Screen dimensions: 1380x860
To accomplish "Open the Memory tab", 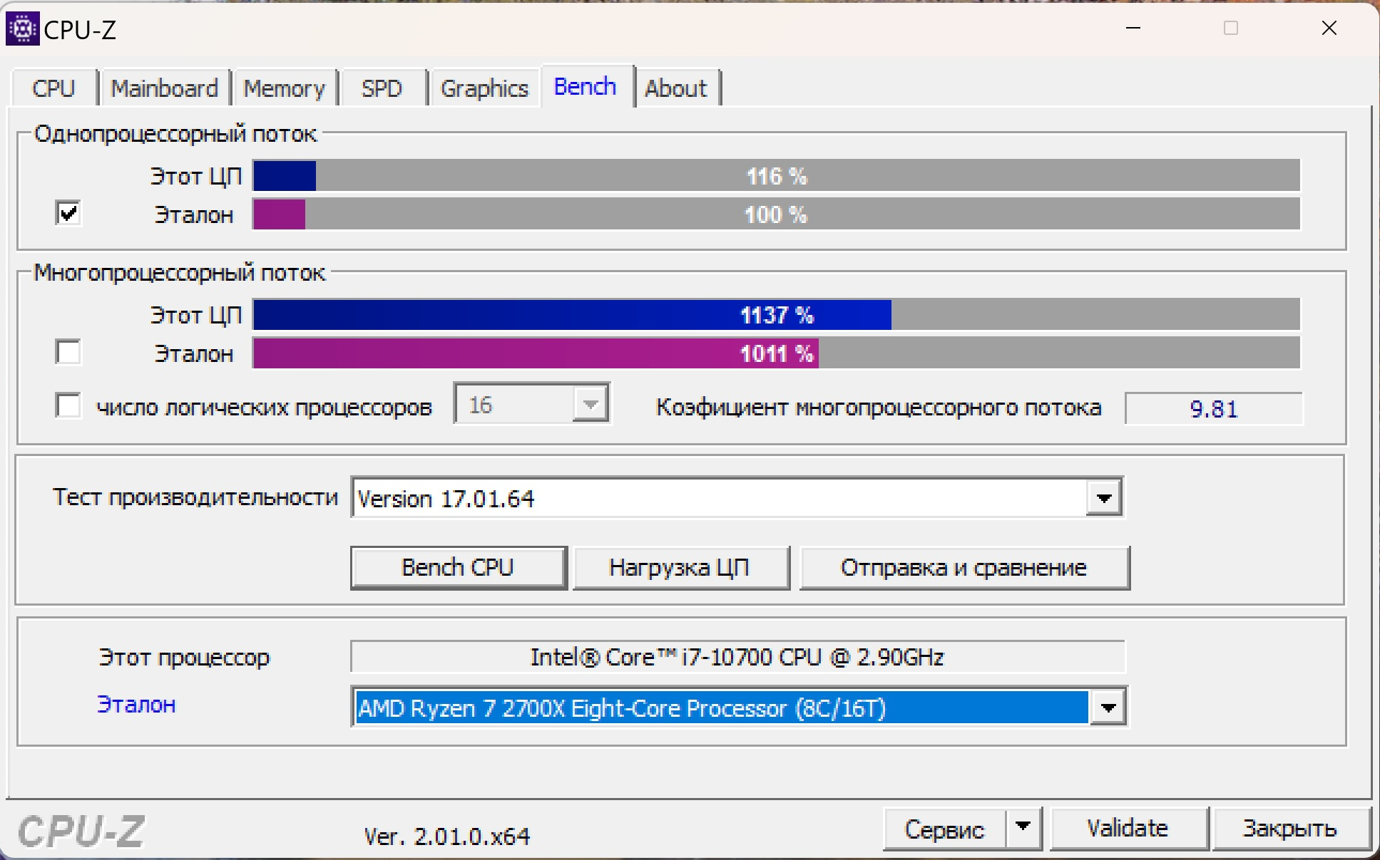I will [285, 87].
